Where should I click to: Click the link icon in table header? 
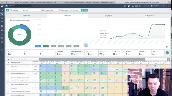[x=8, y=62]
